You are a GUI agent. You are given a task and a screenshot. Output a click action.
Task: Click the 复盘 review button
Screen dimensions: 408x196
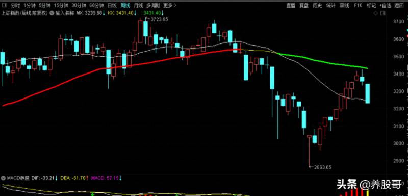click(304, 5)
